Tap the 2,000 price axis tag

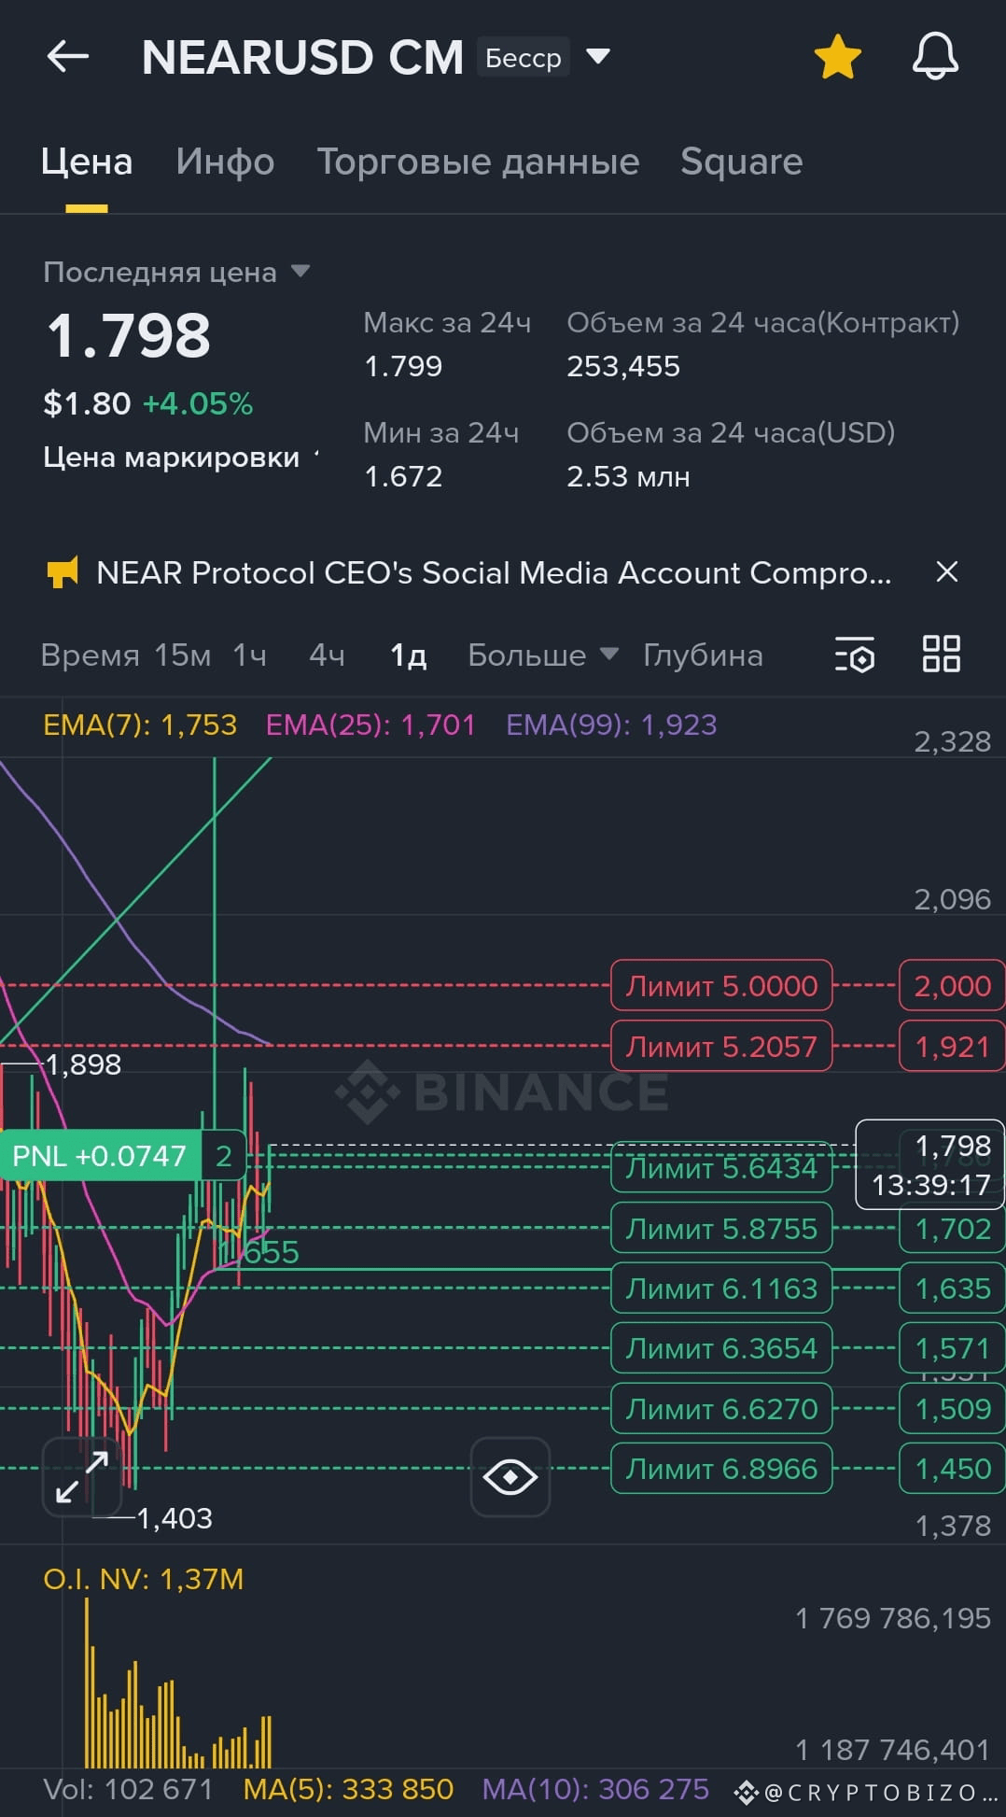click(952, 986)
